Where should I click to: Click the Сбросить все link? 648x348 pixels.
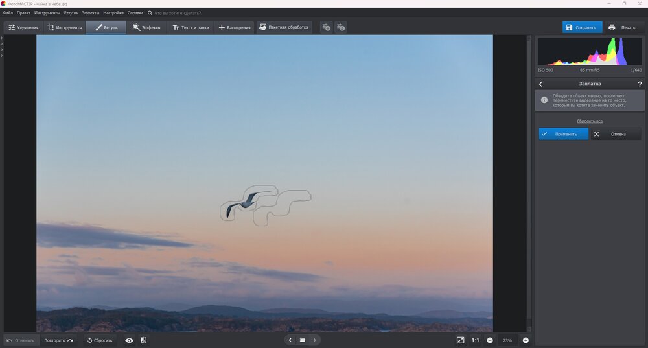coord(590,121)
